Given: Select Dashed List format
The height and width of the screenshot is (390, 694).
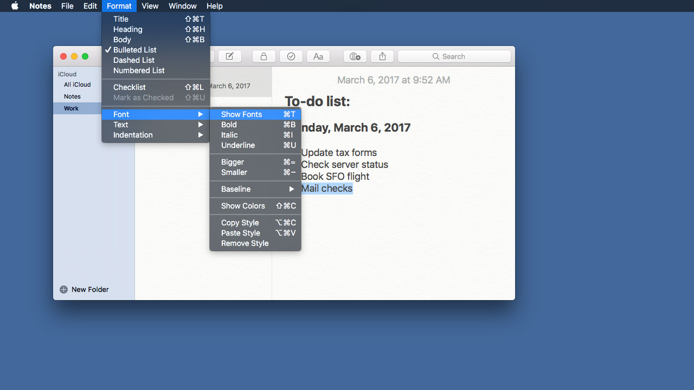Looking at the screenshot, I should (x=156, y=60).
